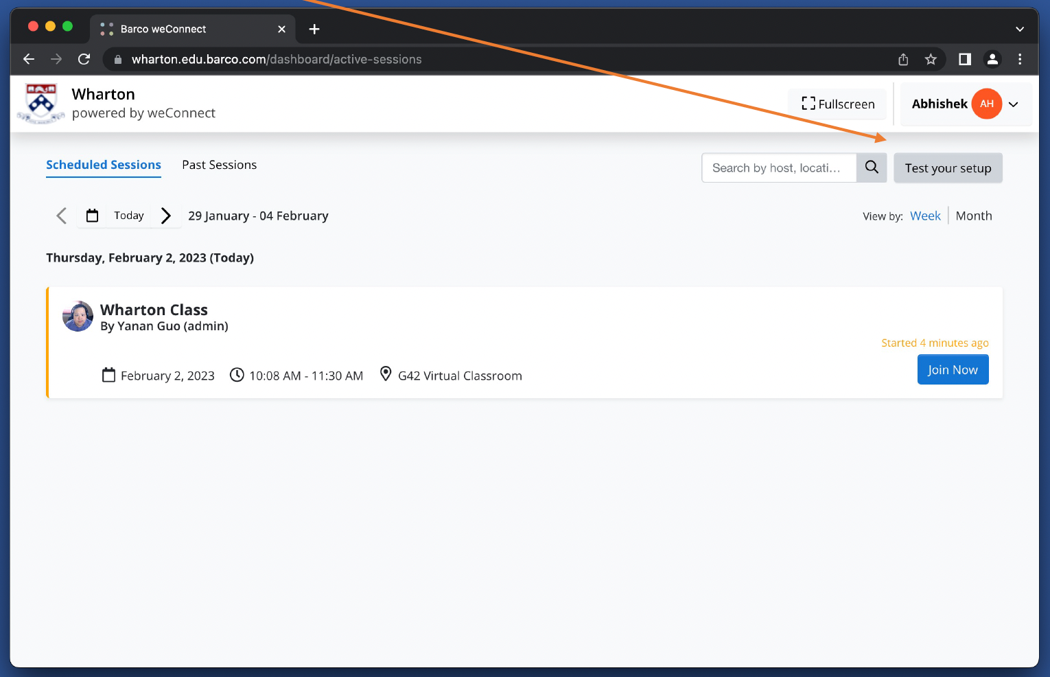Image resolution: width=1050 pixels, height=677 pixels.
Task: Close the Barco weConnect tab
Action: click(x=281, y=29)
